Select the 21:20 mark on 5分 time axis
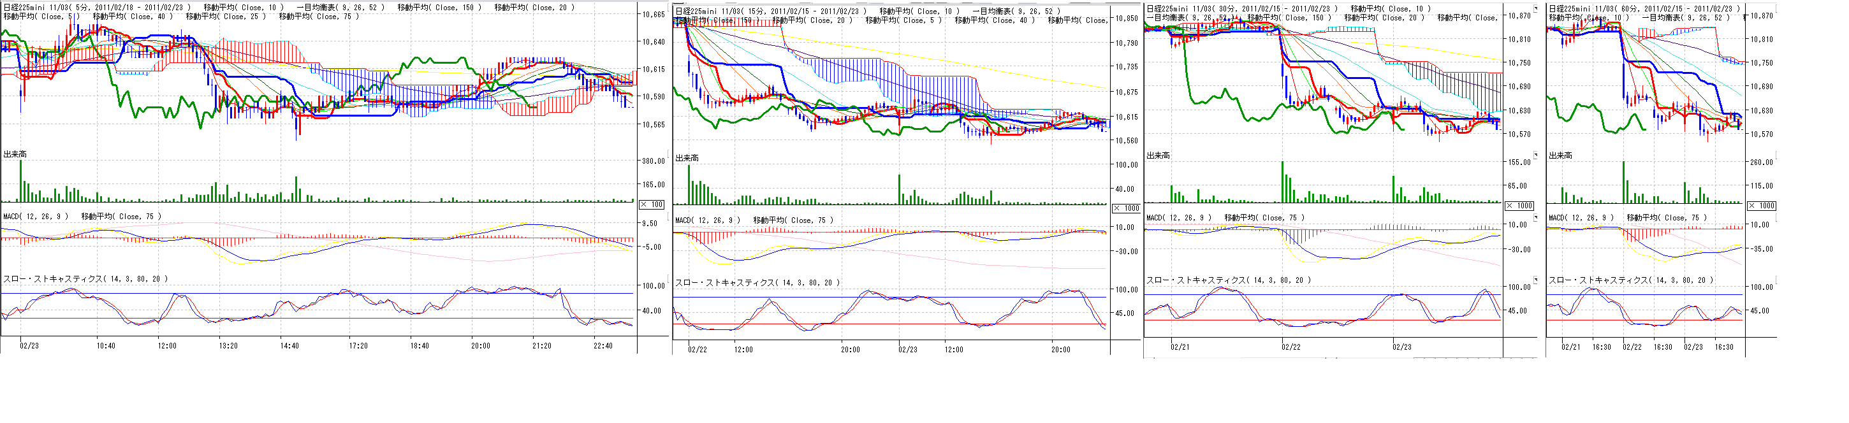This screenshot has height=423, width=1849. point(541,345)
